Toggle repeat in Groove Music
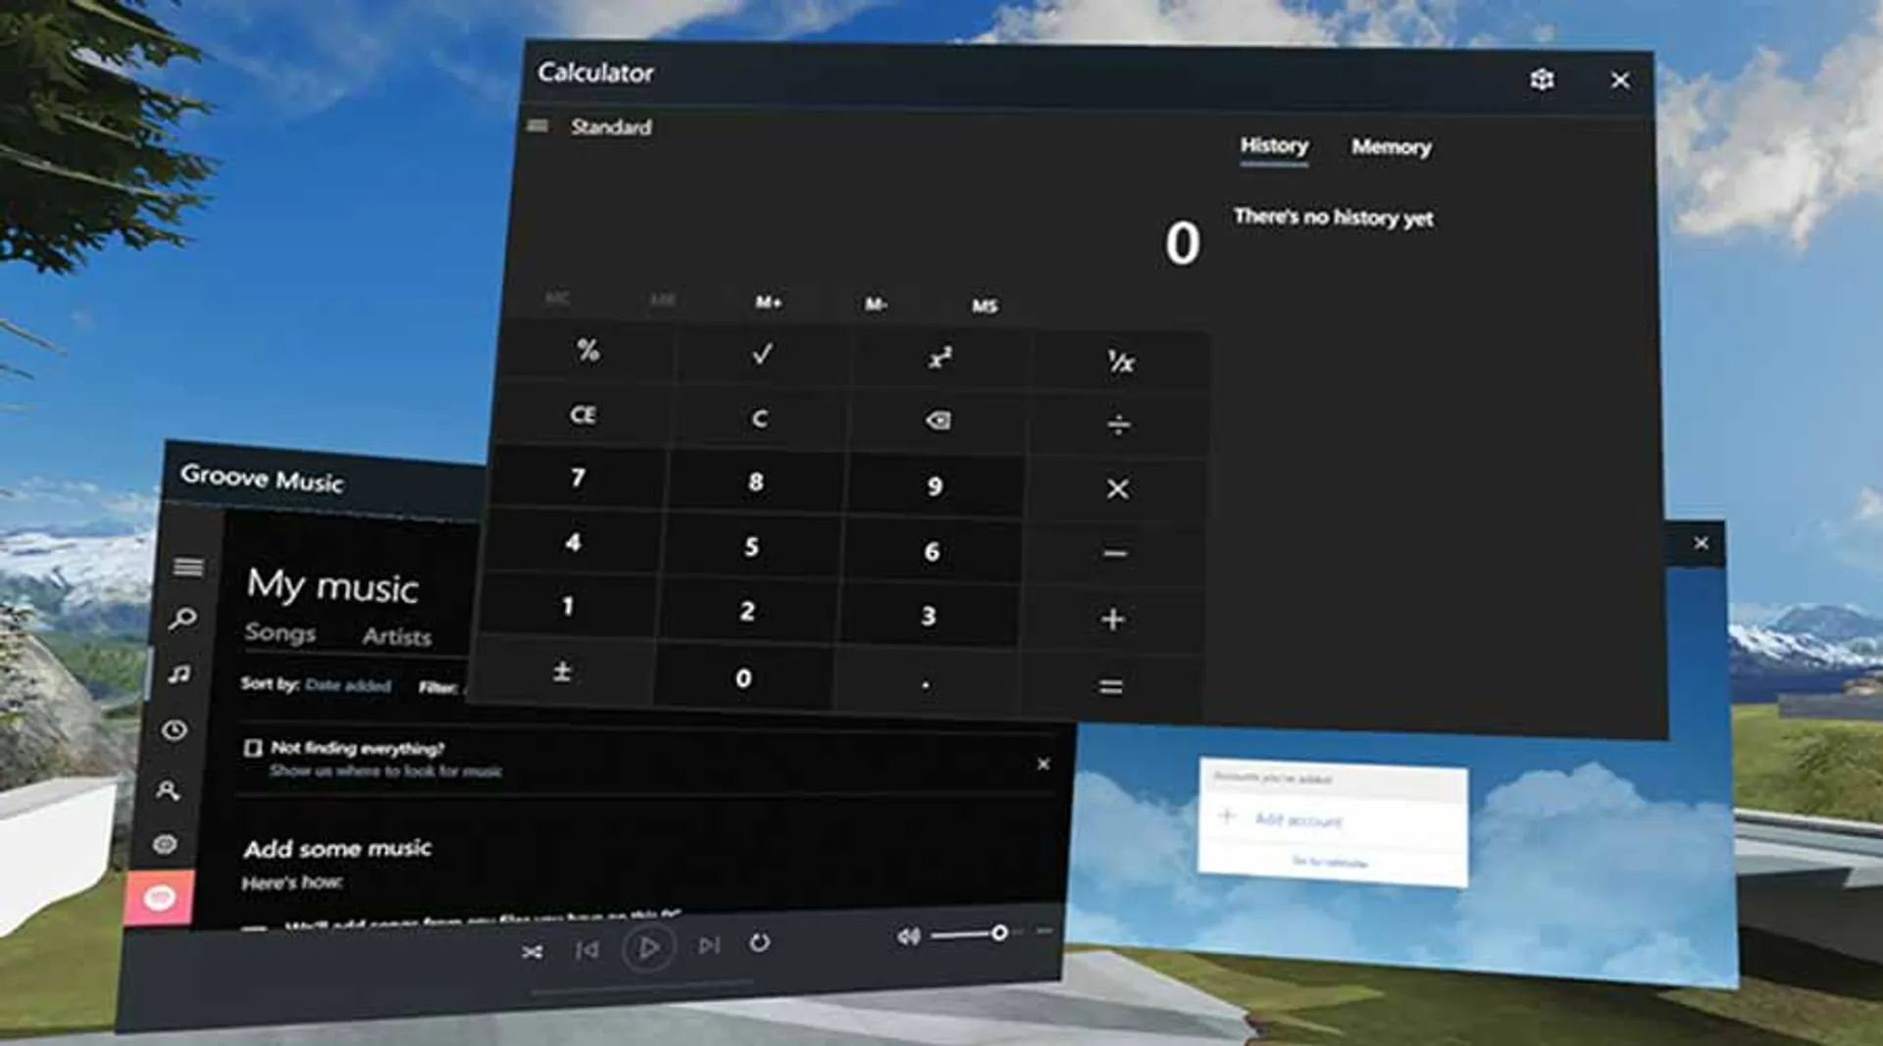The image size is (1883, 1046). (x=760, y=942)
